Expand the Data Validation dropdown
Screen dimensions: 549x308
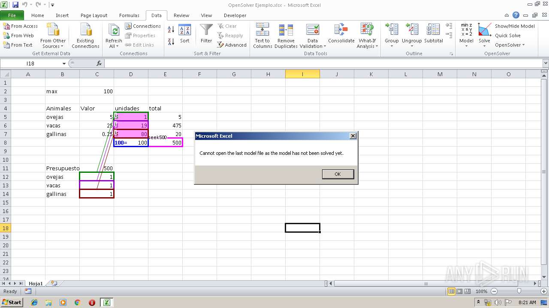pos(313,44)
